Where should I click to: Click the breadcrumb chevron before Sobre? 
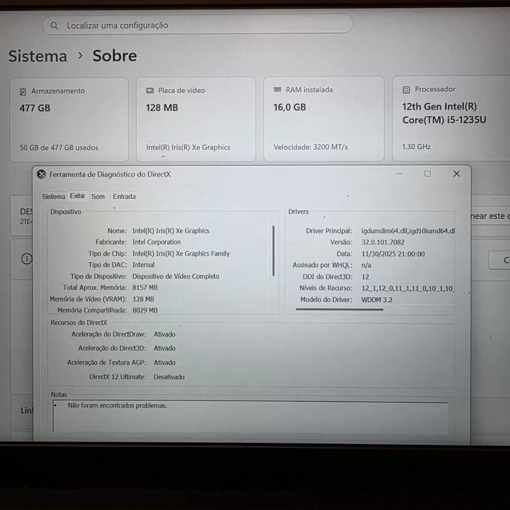pos(80,56)
